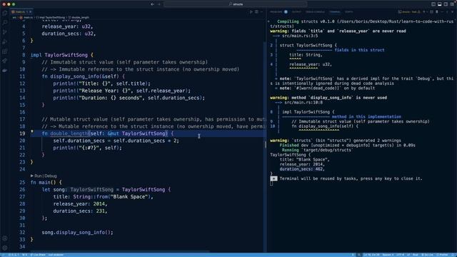Click Prettier in the status bar
This screenshot has height=257, width=457.
pos(442,255)
